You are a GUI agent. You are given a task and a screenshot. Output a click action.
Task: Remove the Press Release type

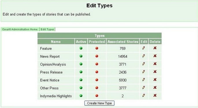(155, 72)
